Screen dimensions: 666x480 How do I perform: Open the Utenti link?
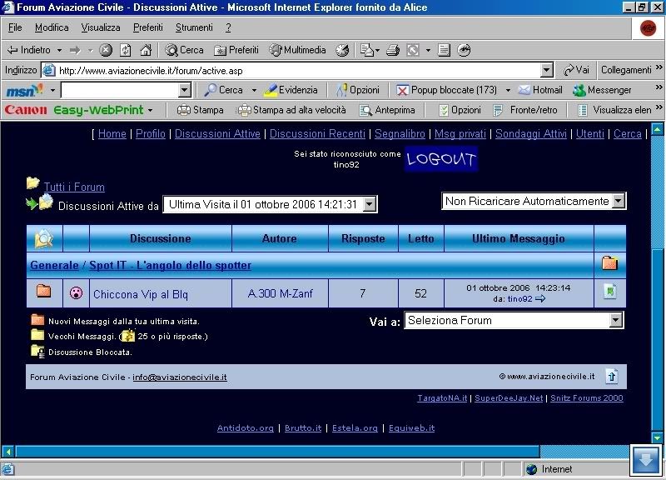590,133
